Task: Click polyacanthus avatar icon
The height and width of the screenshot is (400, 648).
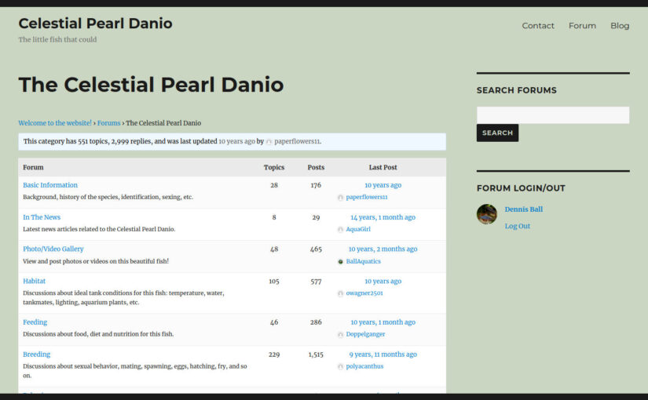Action: tap(340, 366)
